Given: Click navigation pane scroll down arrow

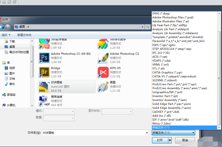Looking at the screenshot, I should coord(32,106).
